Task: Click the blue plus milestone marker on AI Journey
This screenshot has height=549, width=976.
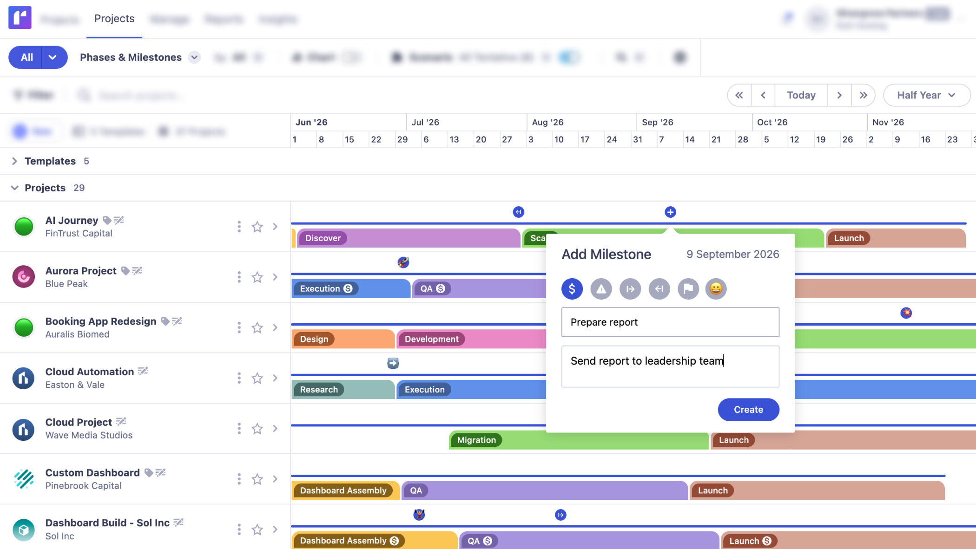Action: (x=670, y=212)
